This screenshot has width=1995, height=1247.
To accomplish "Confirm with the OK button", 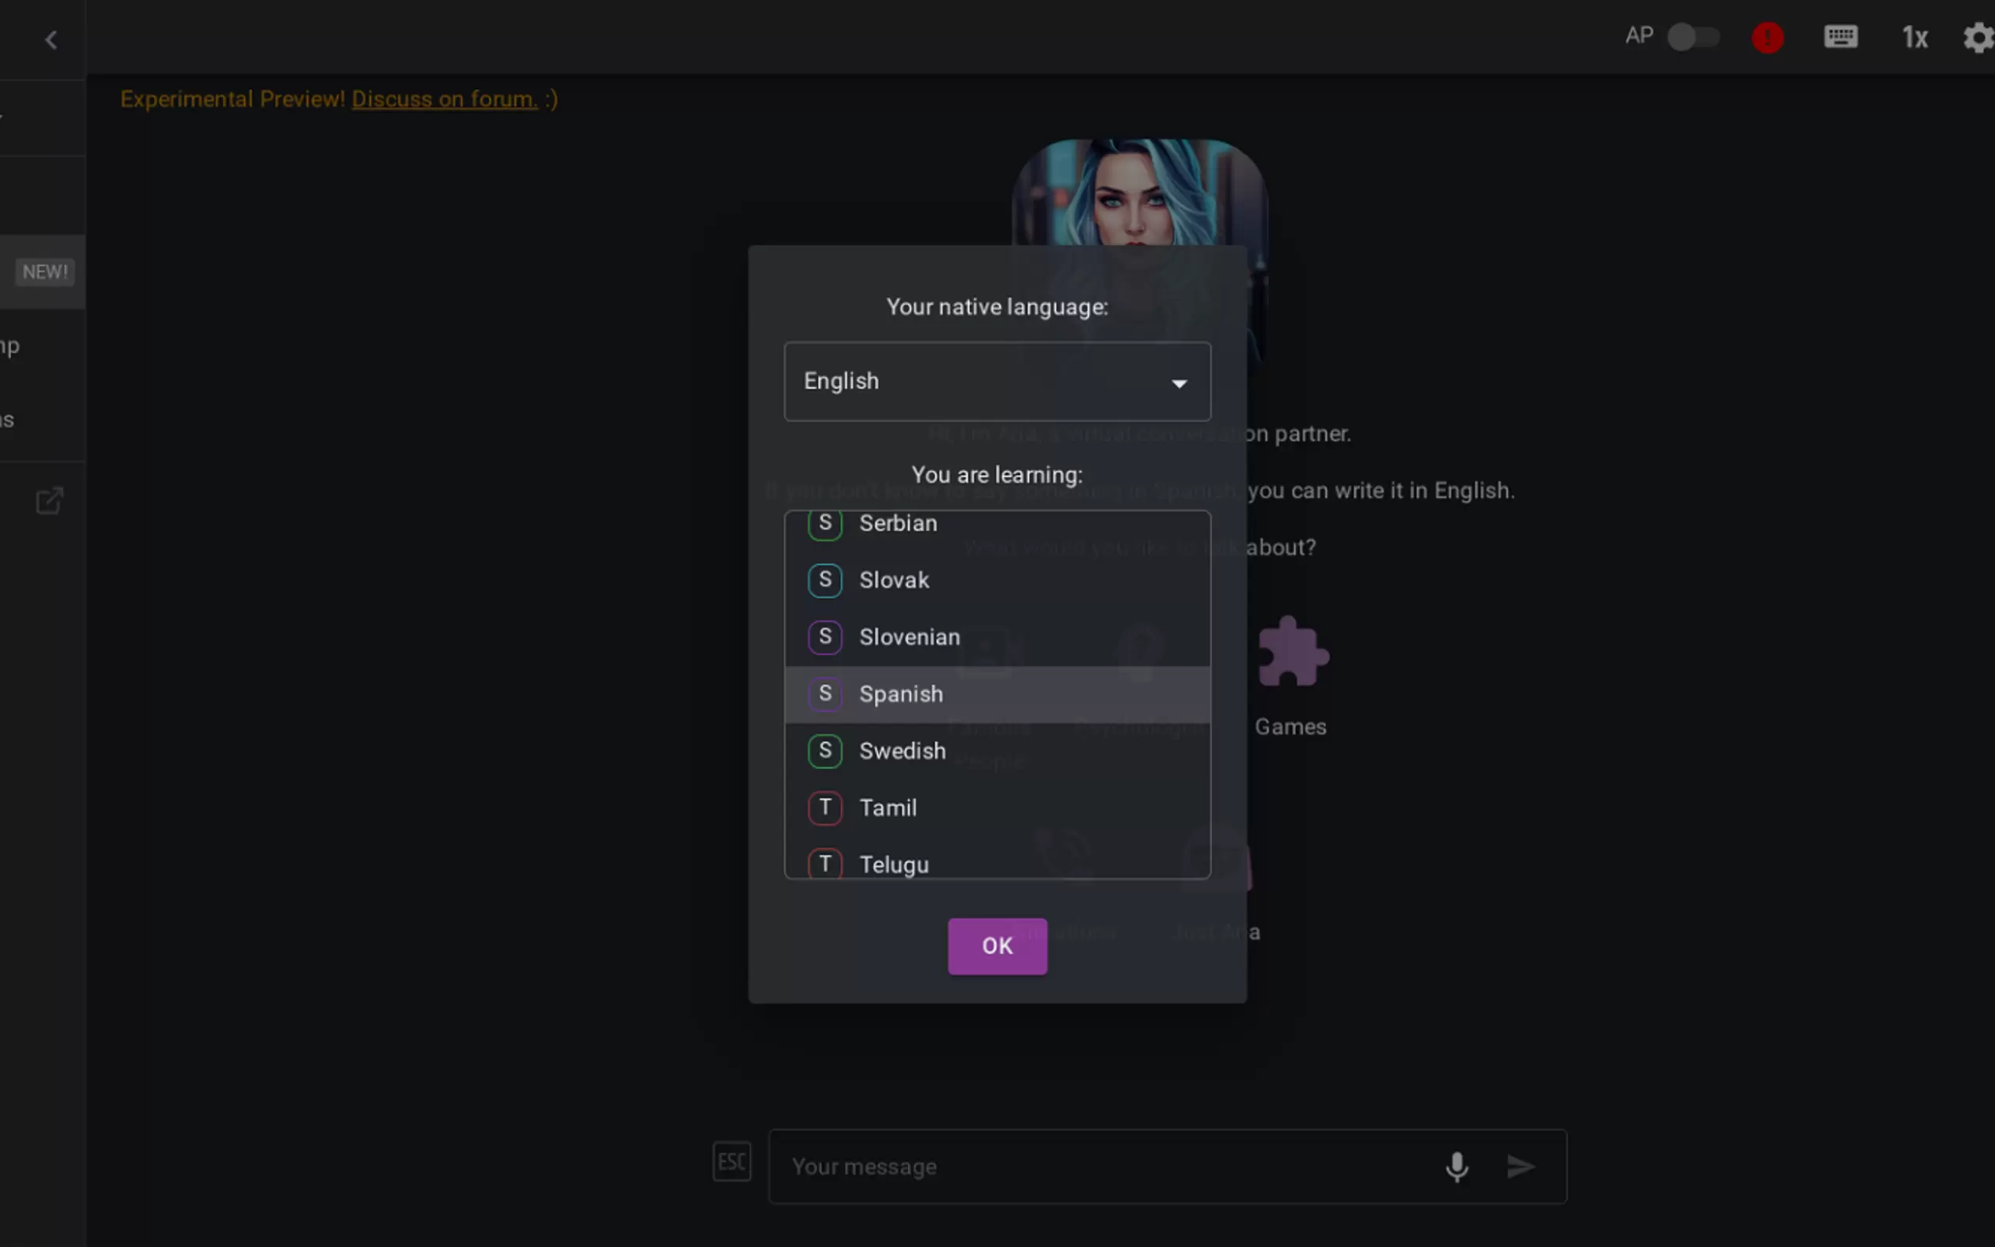I will 996,946.
